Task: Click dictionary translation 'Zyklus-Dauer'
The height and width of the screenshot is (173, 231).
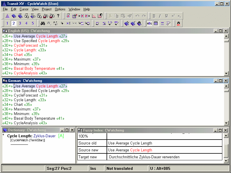Action: (44, 136)
